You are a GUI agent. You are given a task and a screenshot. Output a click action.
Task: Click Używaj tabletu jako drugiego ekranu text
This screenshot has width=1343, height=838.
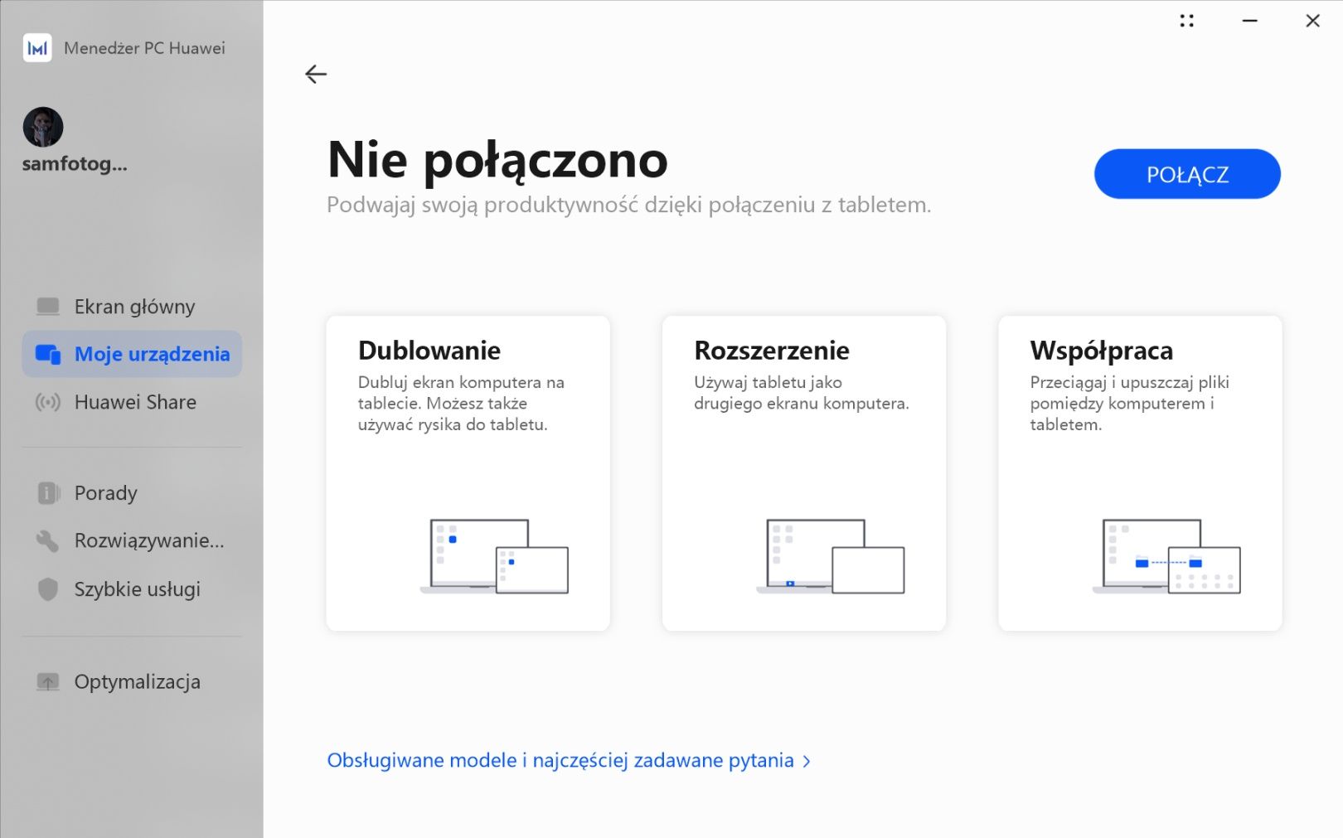[x=802, y=393]
